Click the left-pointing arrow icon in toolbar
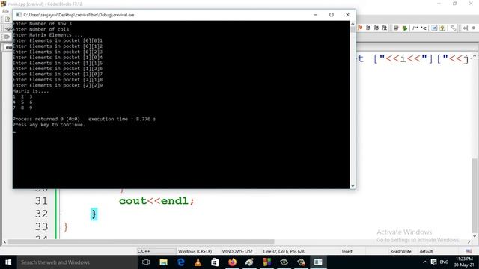 (466, 28)
